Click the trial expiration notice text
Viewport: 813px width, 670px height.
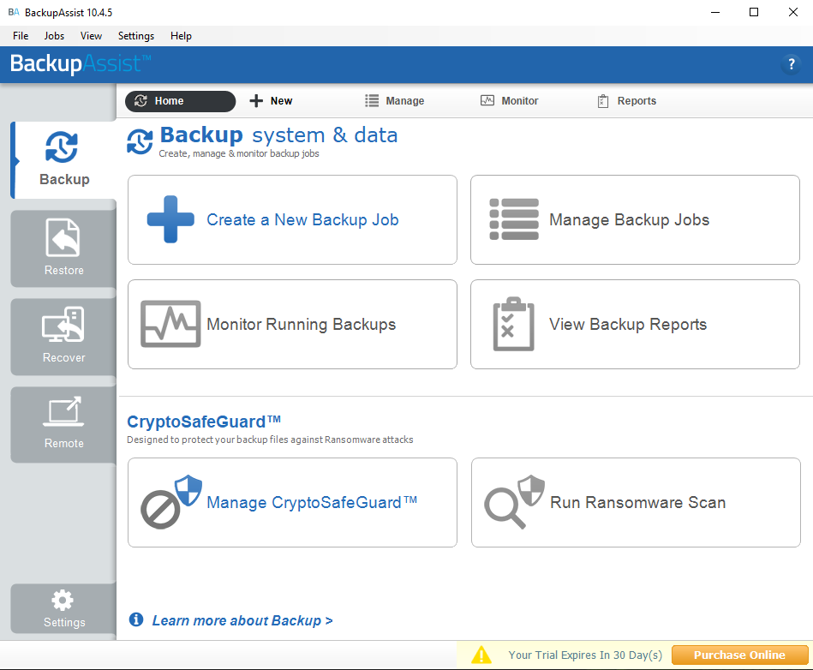[x=585, y=655]
